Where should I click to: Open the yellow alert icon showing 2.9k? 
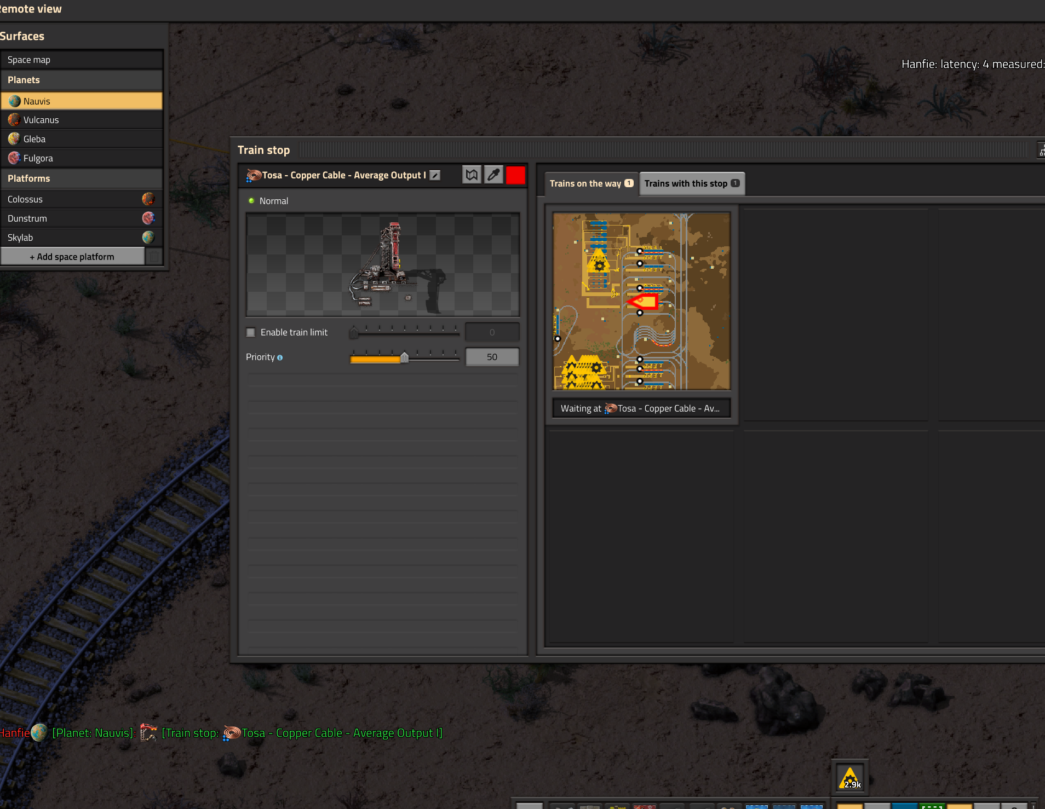(x=850, y=777)
